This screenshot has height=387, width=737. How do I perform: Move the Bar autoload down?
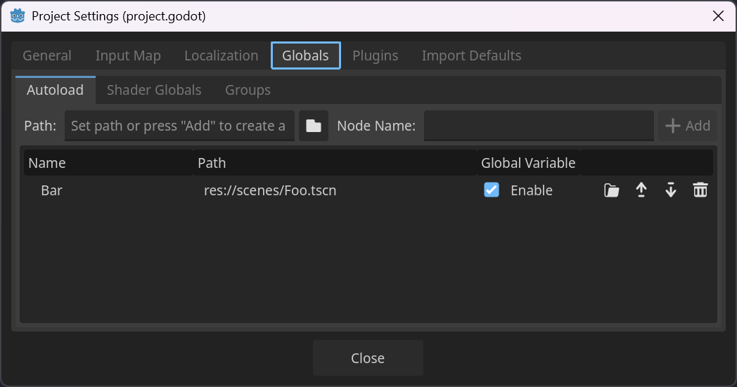671,190
